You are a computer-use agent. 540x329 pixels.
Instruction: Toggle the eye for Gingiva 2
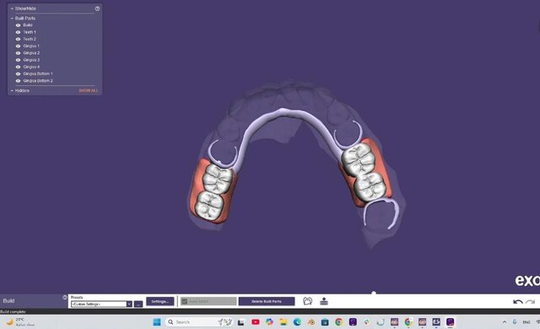(x=18, y=53)
